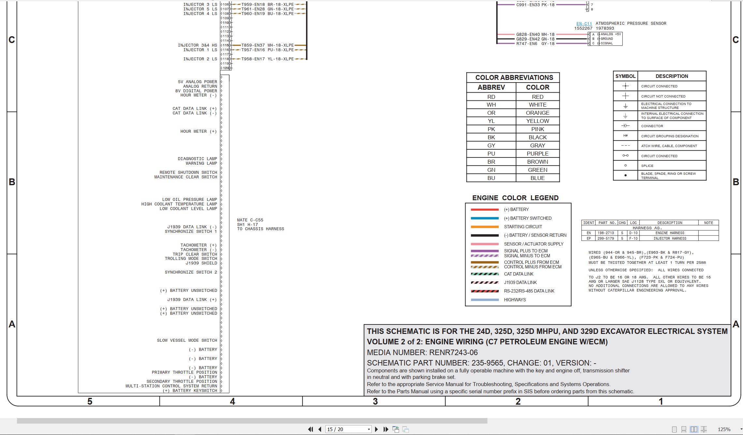Switch to continuous page view
Screen dimensions: 743x435
point(684,429)
